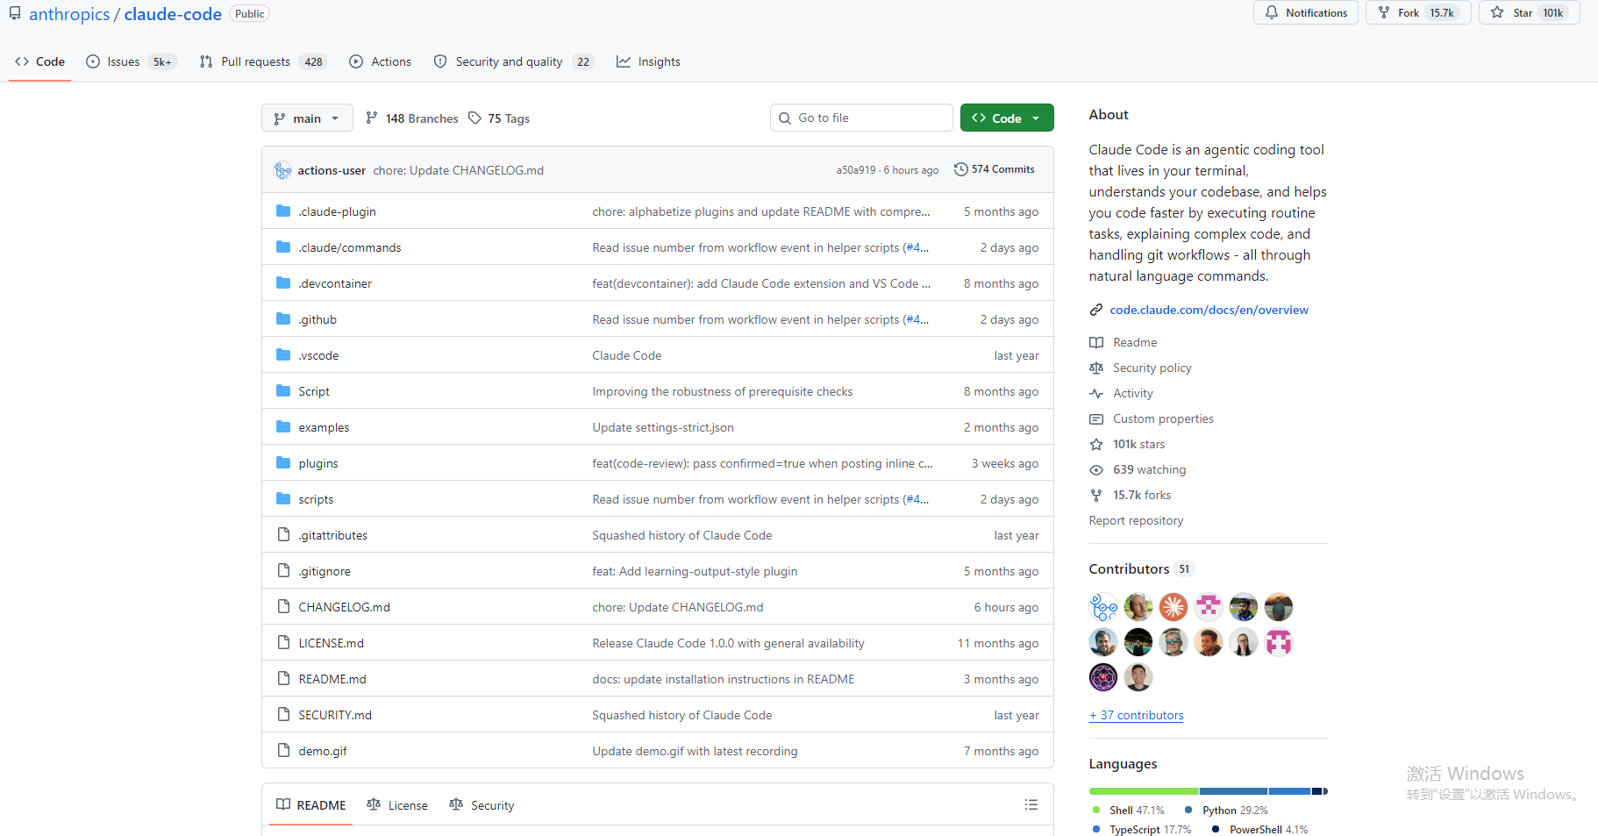Click the Python segment in language bar
This screenshot has width=1598, height=836.
1233,791
